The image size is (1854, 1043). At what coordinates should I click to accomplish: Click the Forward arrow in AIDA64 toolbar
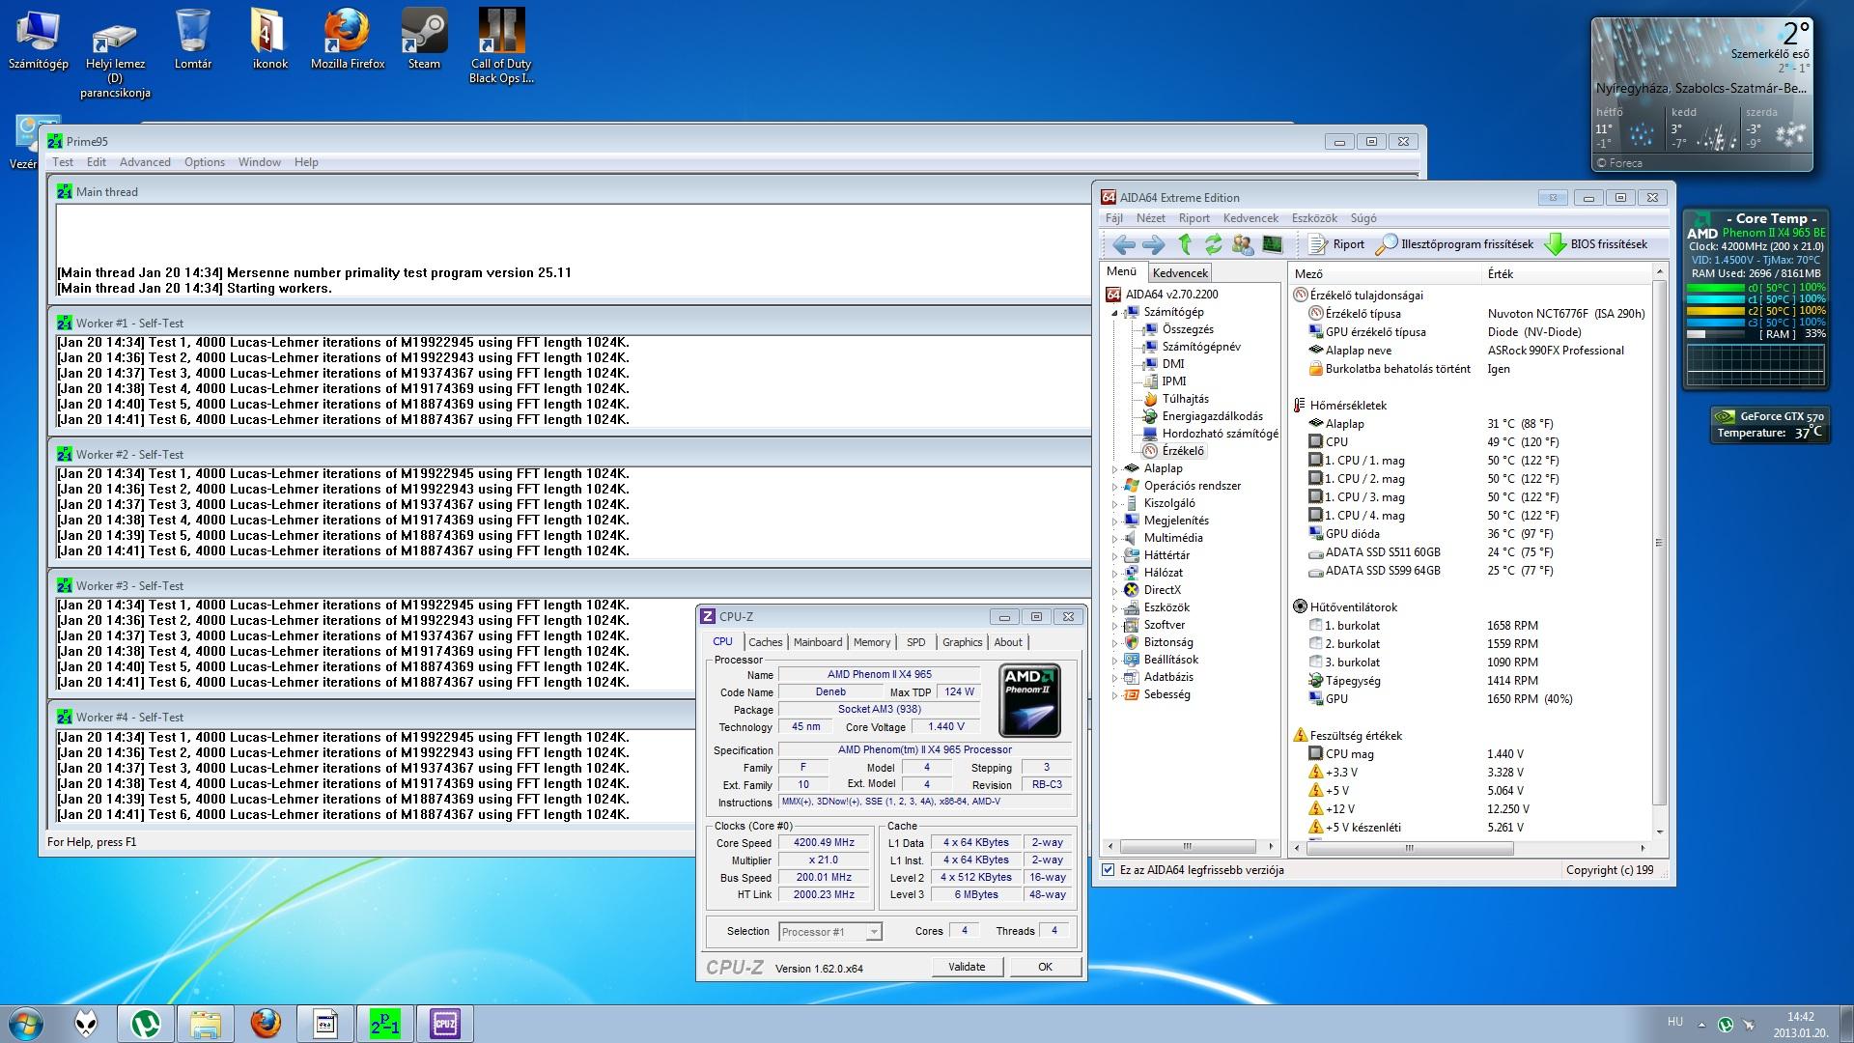(x=1153, y=244)
